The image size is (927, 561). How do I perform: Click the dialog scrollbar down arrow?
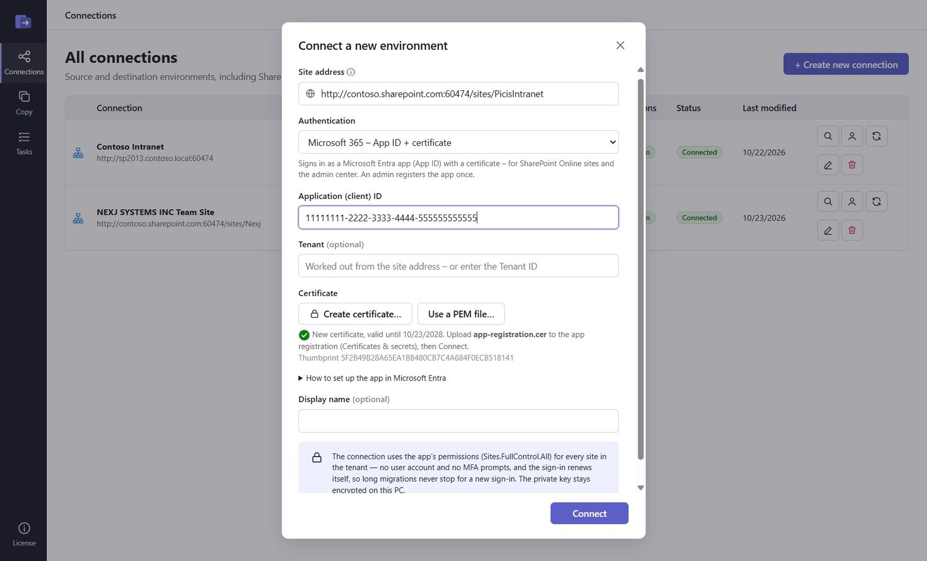(640, 487)
